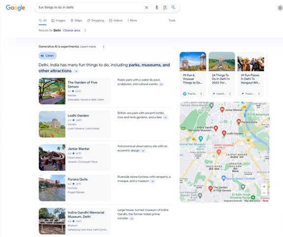This screenshot has height=237, width=283.
Task: Click the Purana Quila photo thumbnail
Action: (x=52, y=188)
